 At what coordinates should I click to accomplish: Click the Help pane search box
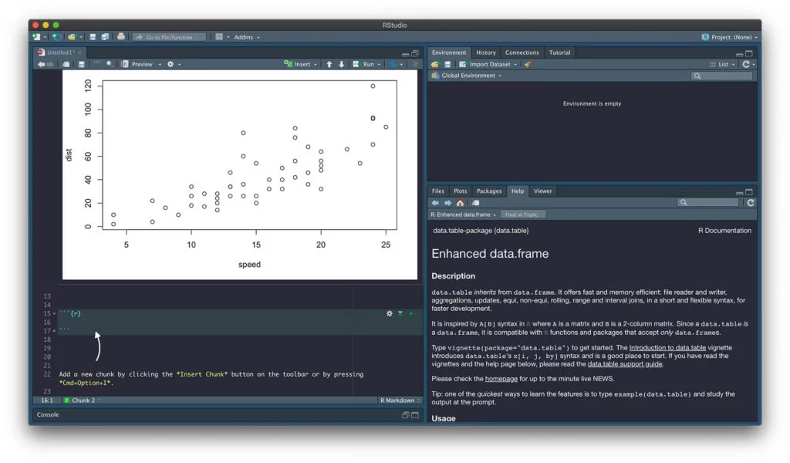click(708, 202)
